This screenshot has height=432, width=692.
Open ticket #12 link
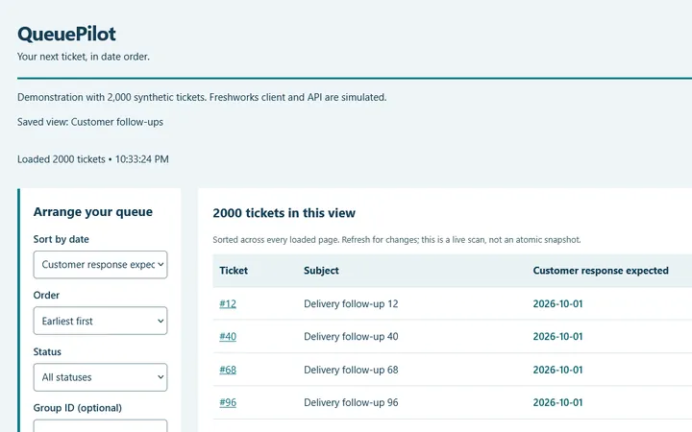tap(228, 303)
